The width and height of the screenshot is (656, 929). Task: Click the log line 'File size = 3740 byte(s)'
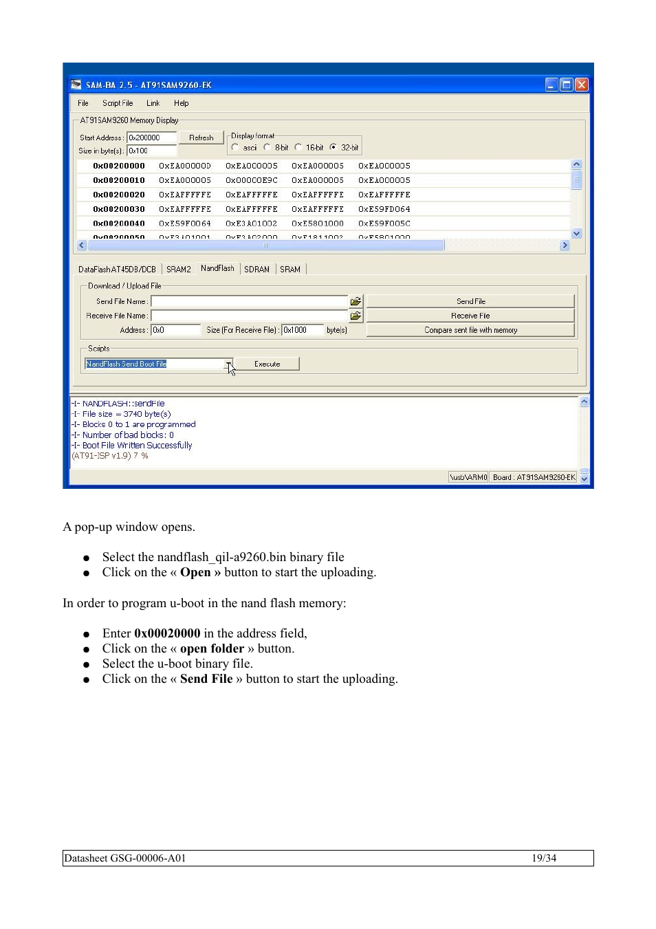(122, 414)
